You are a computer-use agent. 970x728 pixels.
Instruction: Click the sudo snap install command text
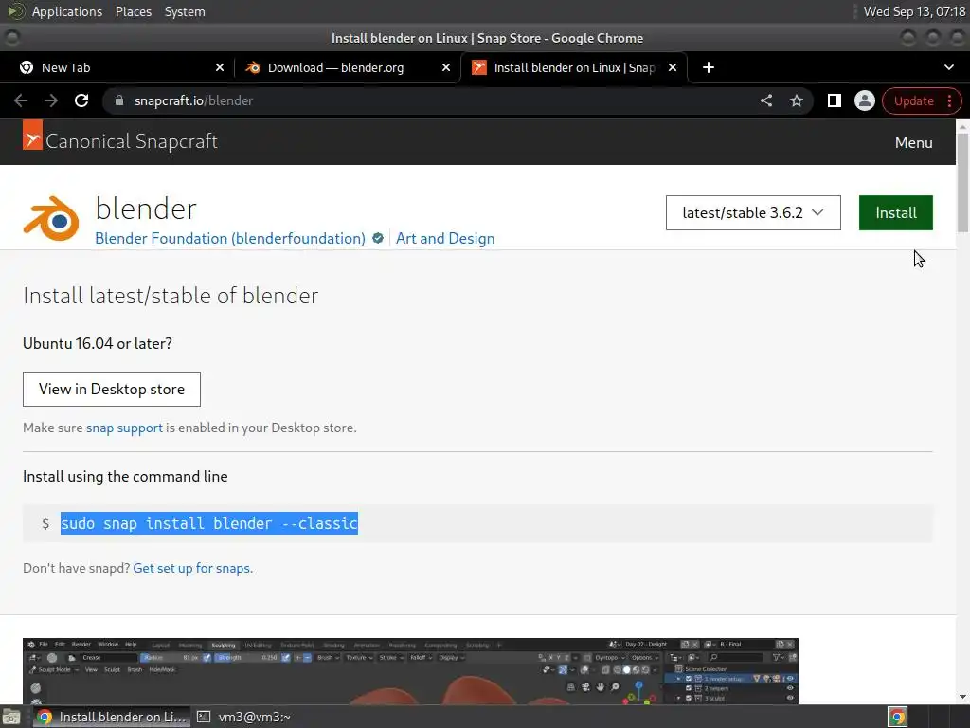[x=209, y=523]
